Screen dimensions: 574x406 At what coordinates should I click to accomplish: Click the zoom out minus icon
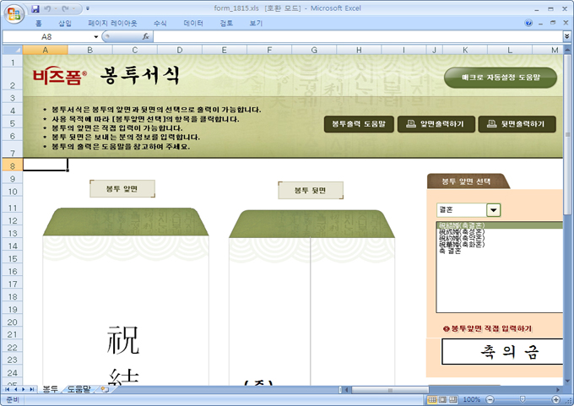point(488,398)
